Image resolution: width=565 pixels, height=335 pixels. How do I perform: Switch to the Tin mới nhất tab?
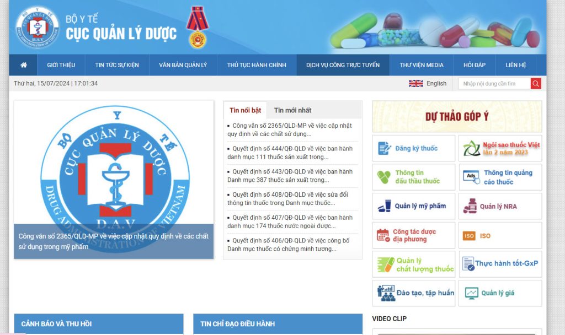point(292,110)
